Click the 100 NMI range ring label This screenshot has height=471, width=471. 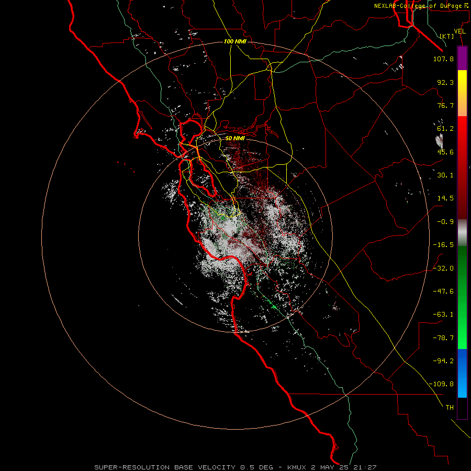tap(235, 41)
